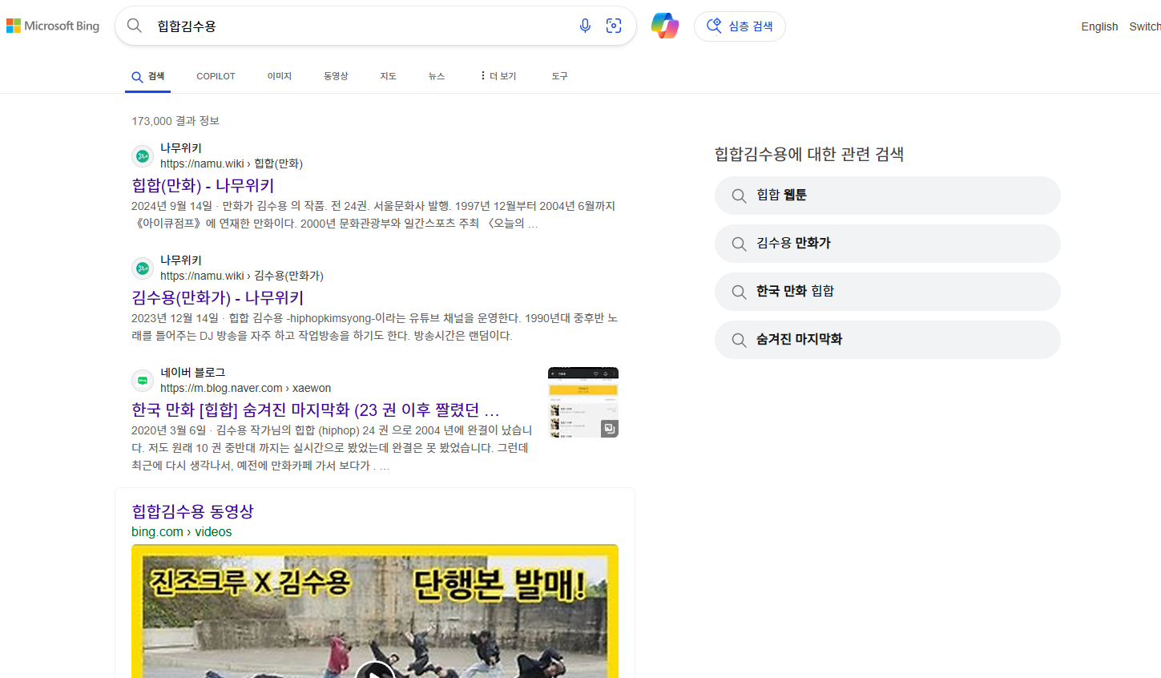The height and width of the screenshot is (678, 1161).
Task: Click magnifier icon beside 한국 만화 힙합
Action: (x=739, y=292)
